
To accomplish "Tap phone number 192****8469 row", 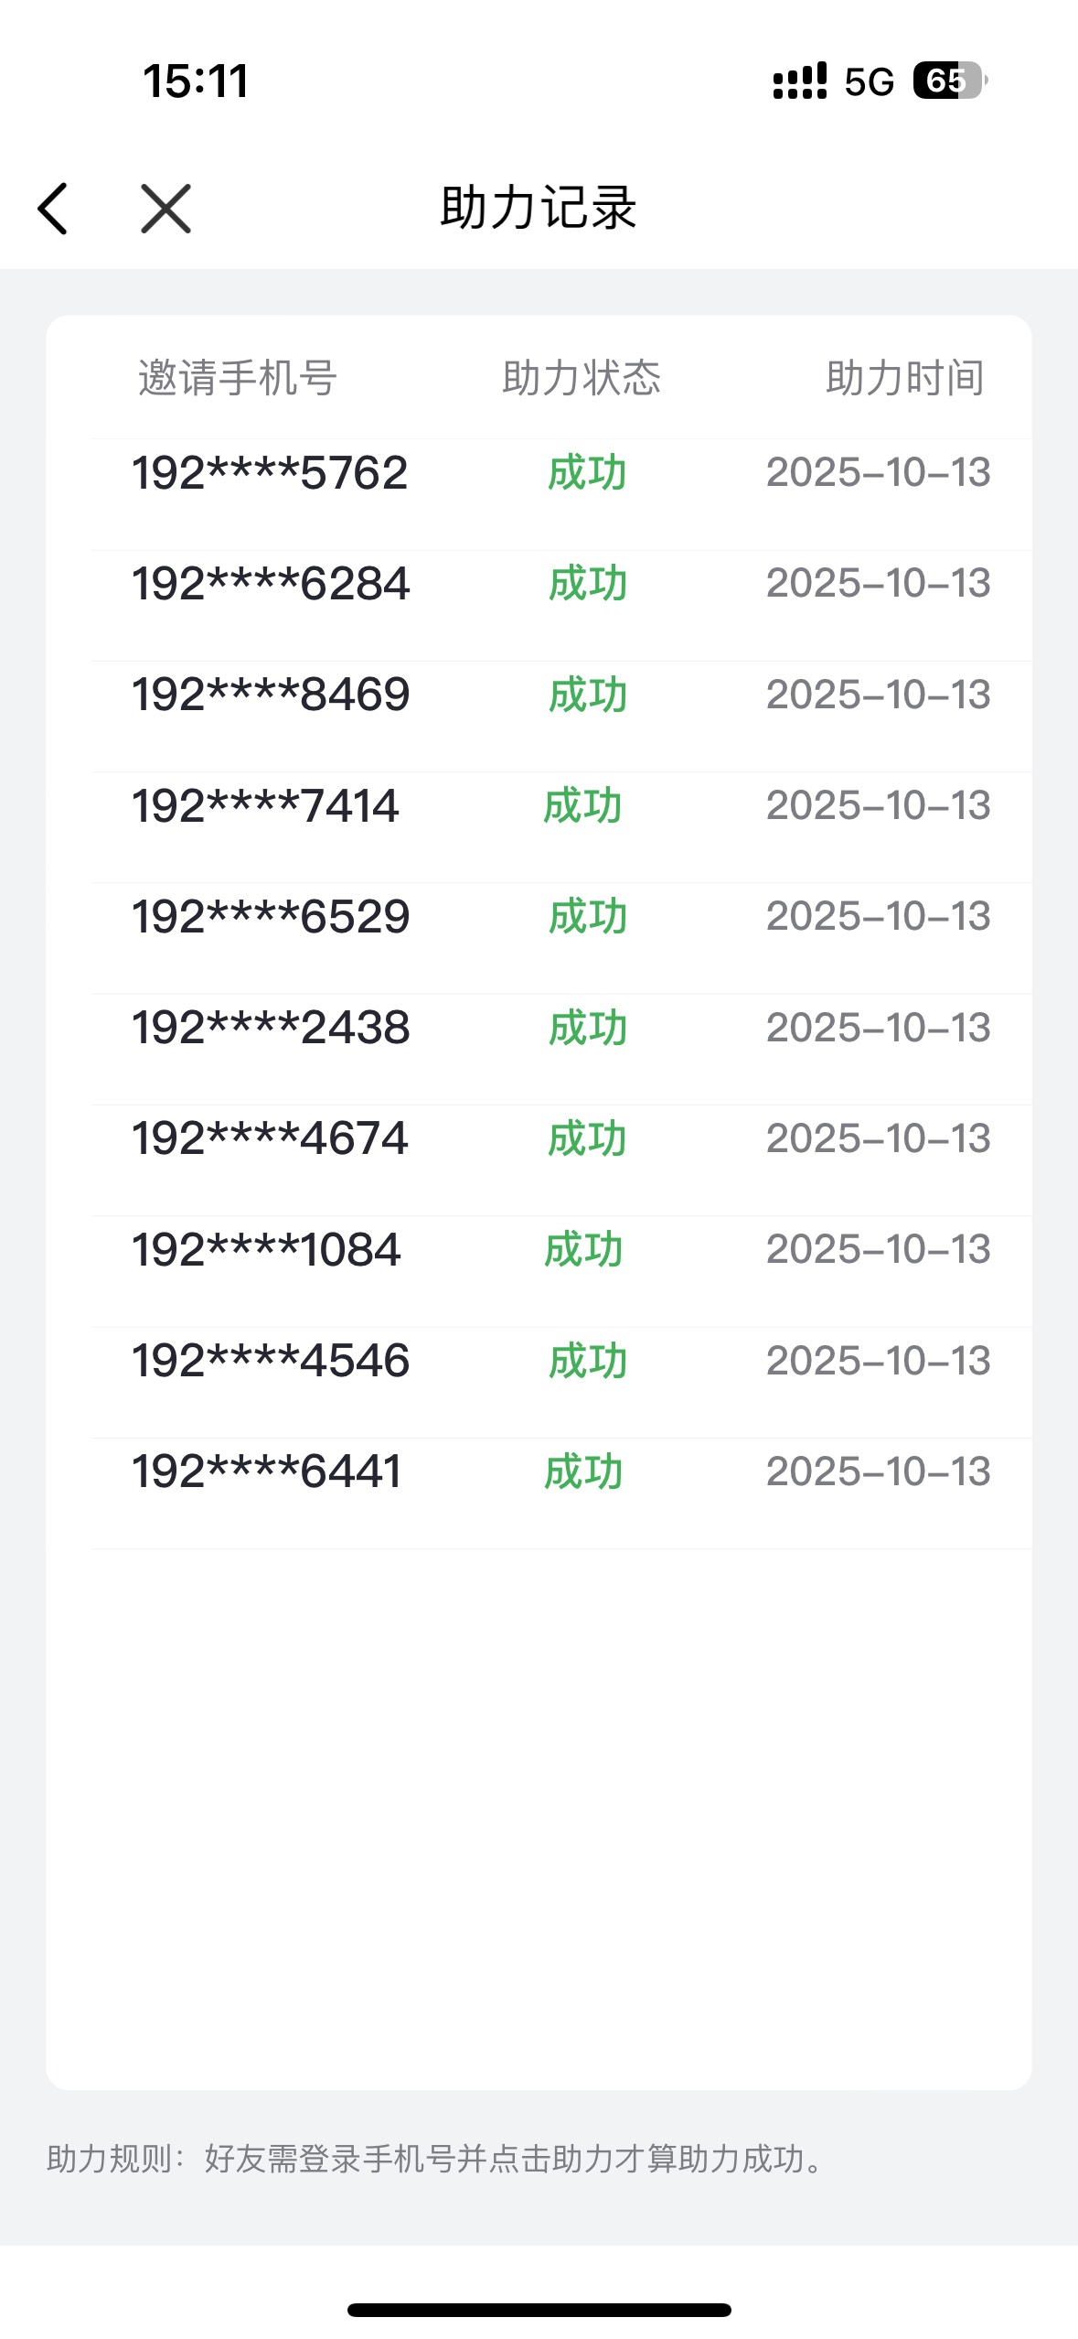I will click(x=271, y=695).
